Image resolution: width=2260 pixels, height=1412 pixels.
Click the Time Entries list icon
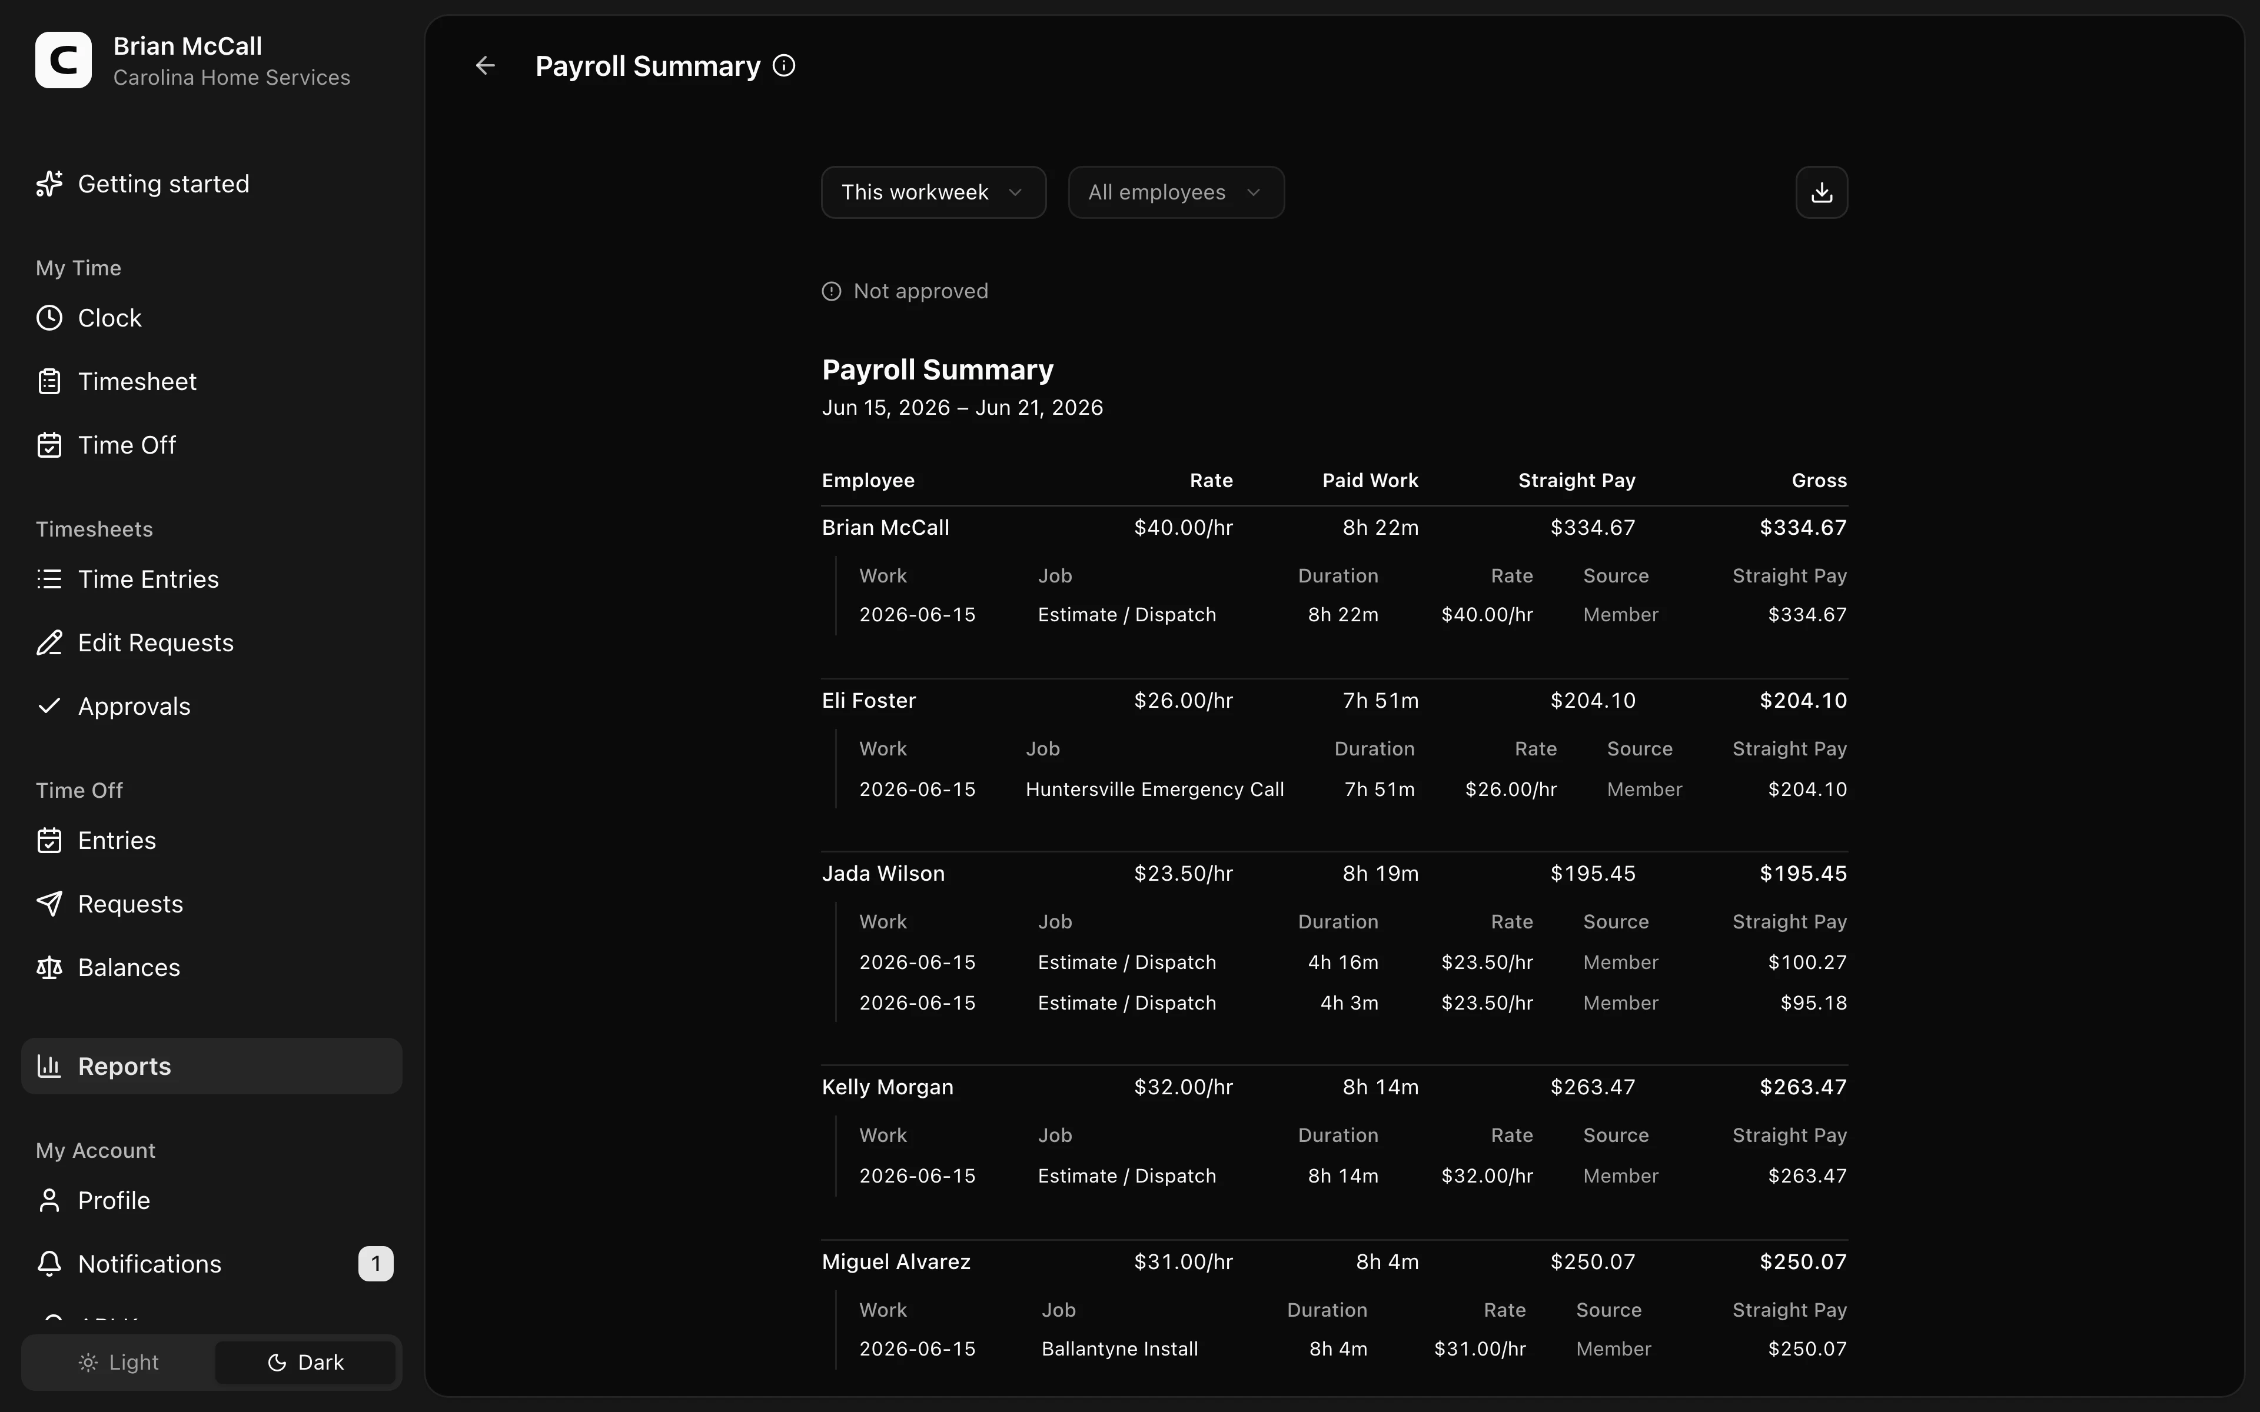[x=49, y=579]
